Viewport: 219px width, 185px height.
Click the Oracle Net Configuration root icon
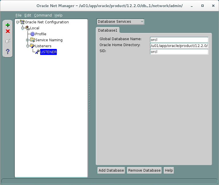[22, 22]
